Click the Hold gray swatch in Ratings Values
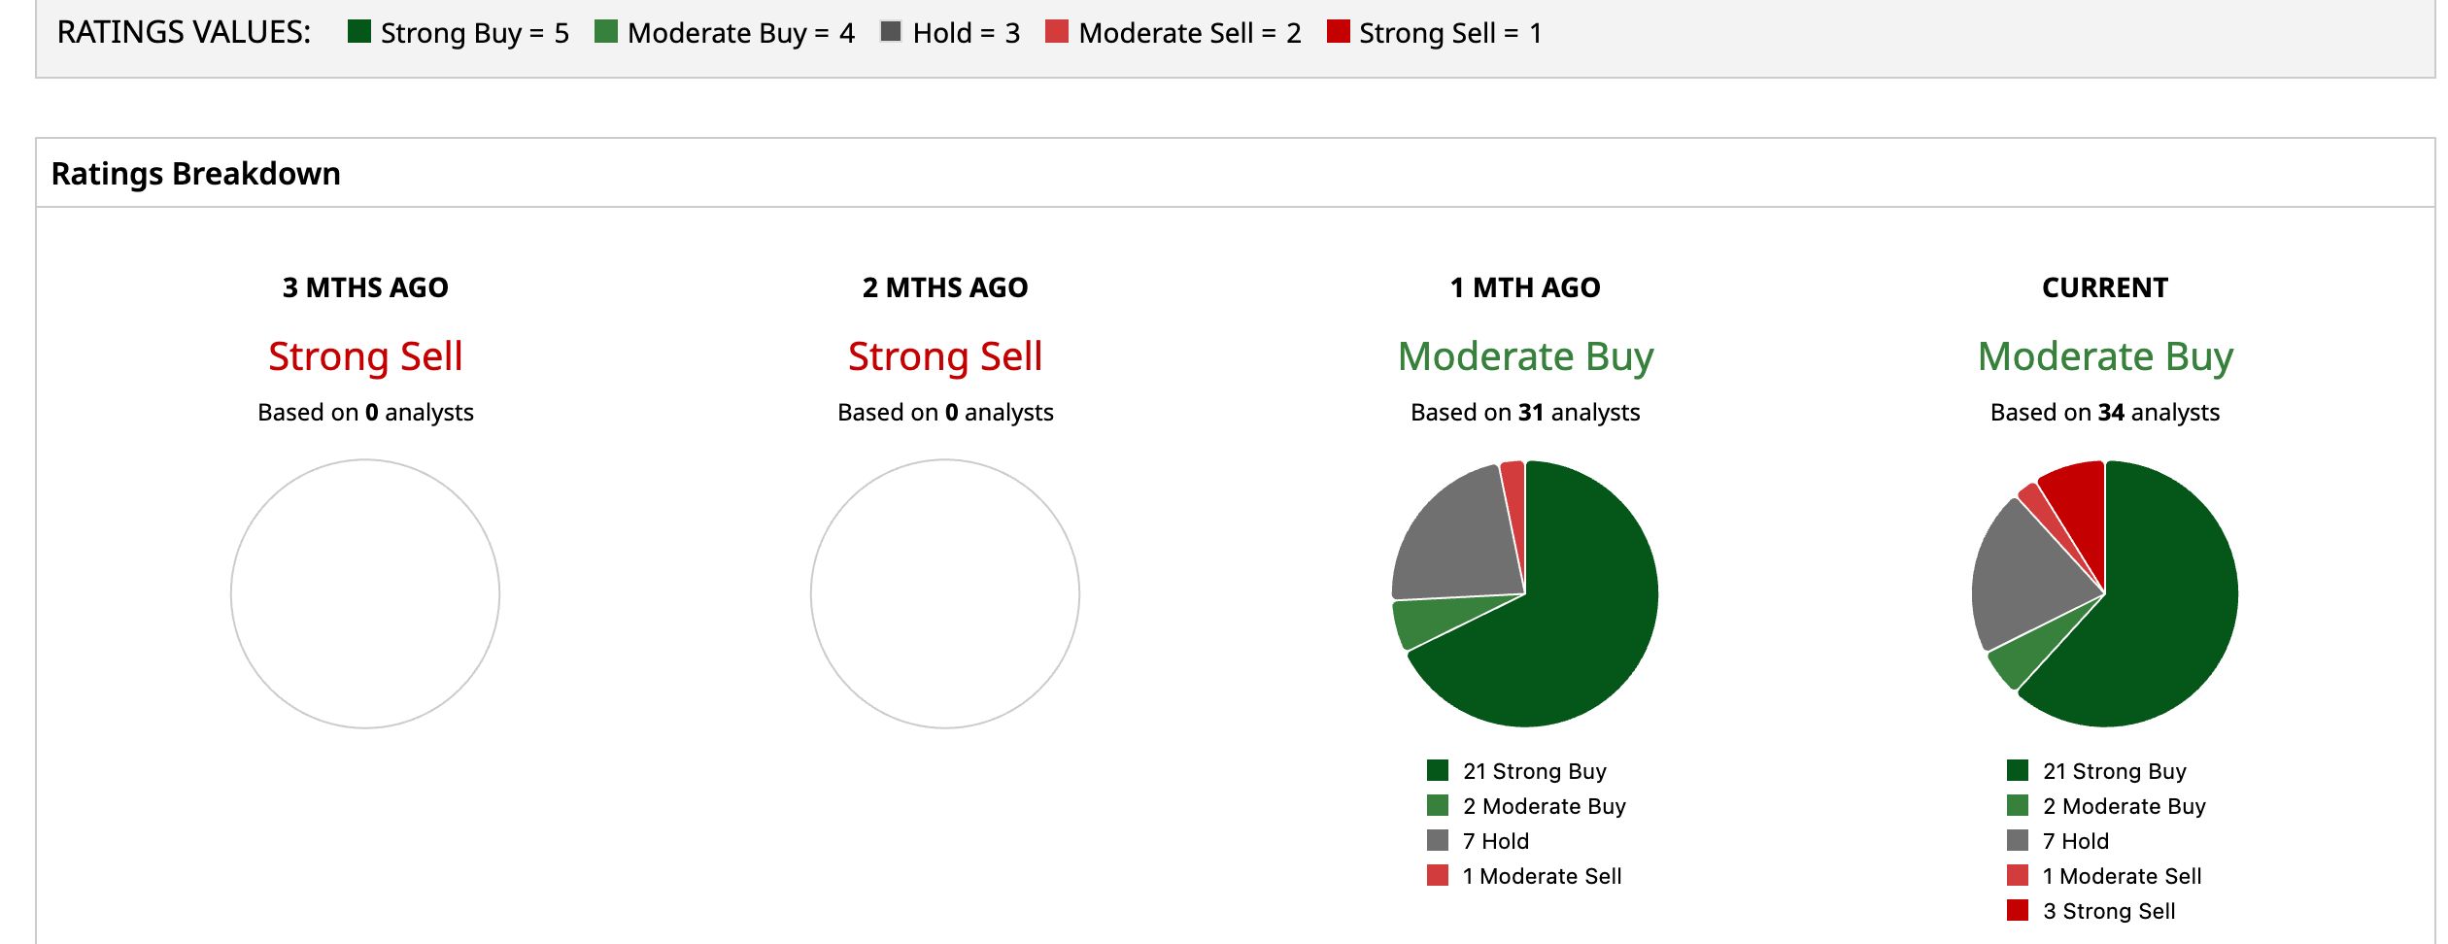The image size is (2448, 944). pyautogui.click(x=891, y=31)
